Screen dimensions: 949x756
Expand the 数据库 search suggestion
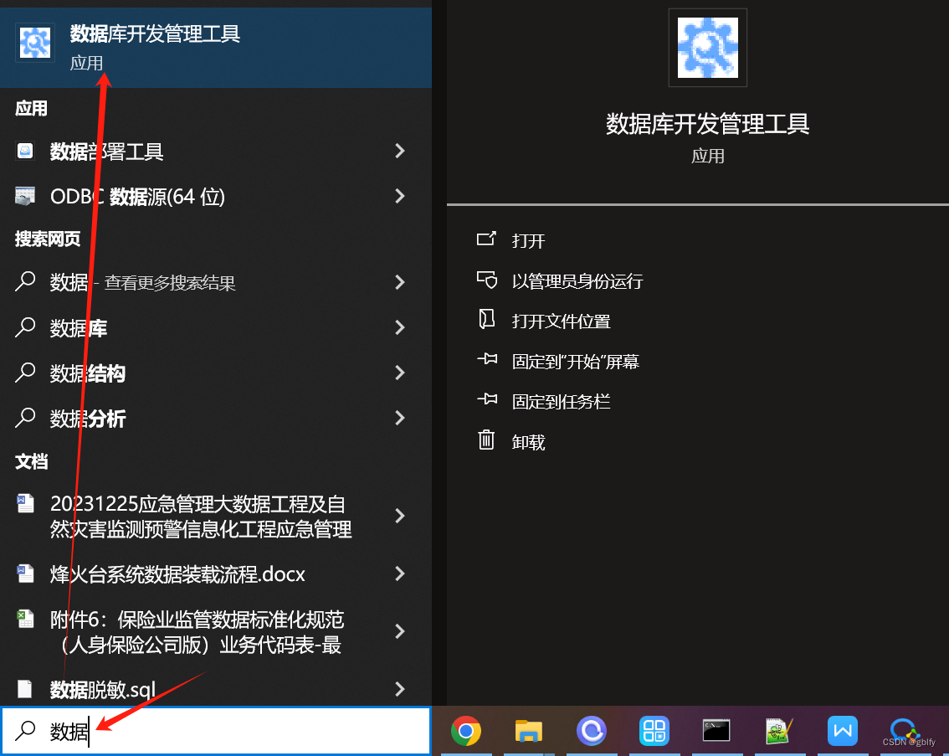pyautogui.click(x=400, y=327)
